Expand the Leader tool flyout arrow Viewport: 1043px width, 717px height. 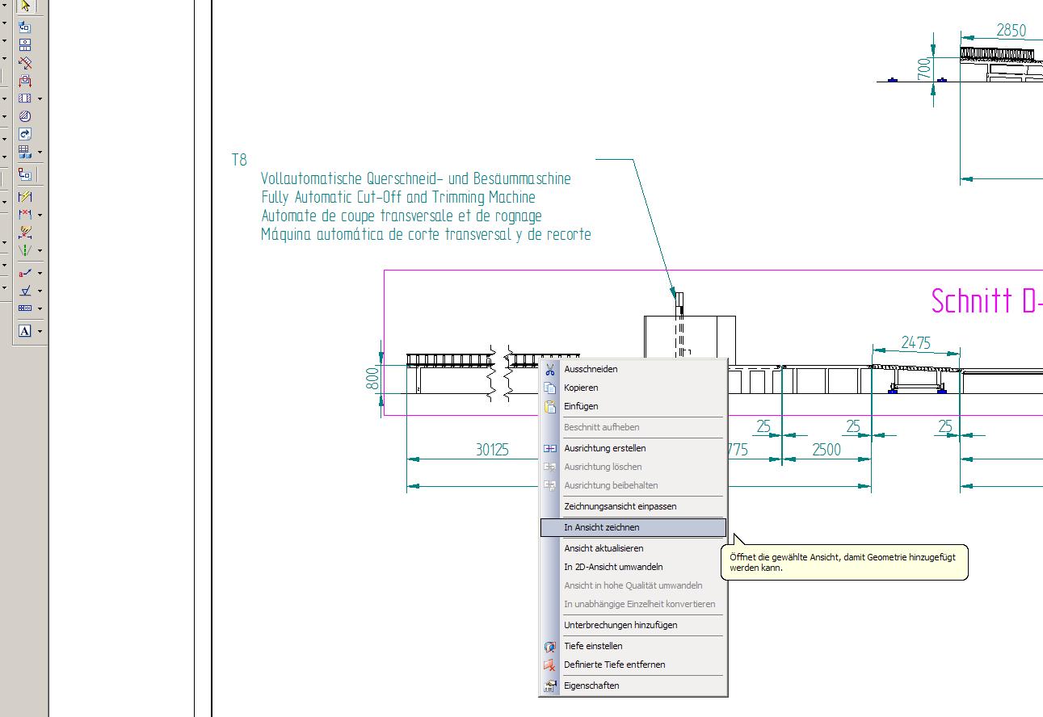click(x=40, y=273)
